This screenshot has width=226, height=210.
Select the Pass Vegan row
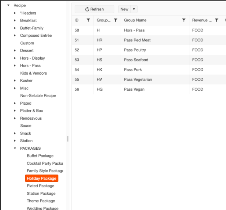pyautogui.click(x=134, y=89)
